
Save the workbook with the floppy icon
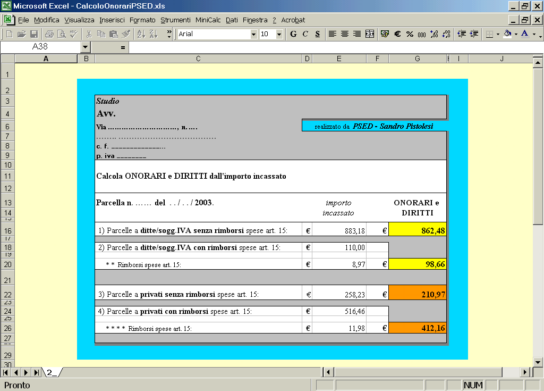pyautogui.click(x=34, y=34)
